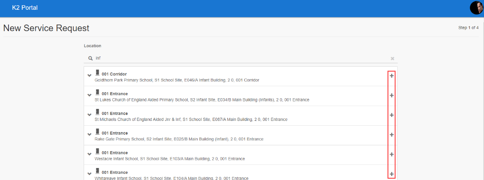Add Westacre Infant School entrance location

391,154
